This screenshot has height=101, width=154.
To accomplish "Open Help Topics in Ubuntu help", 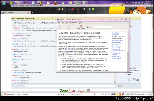I will [81, 27].
